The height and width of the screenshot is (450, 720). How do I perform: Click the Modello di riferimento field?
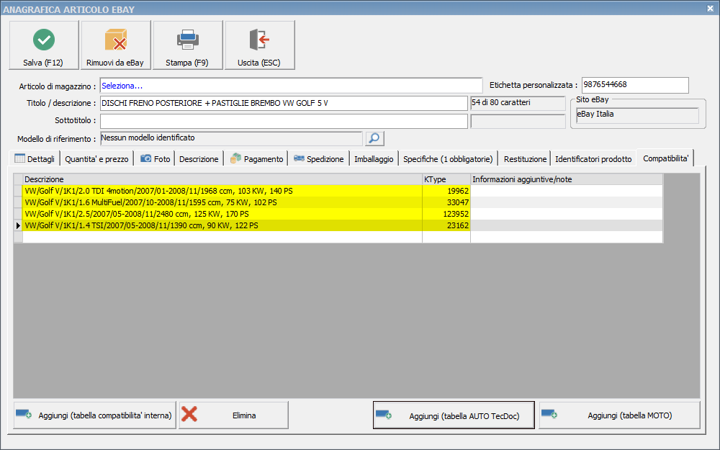(x=231, y=138)
